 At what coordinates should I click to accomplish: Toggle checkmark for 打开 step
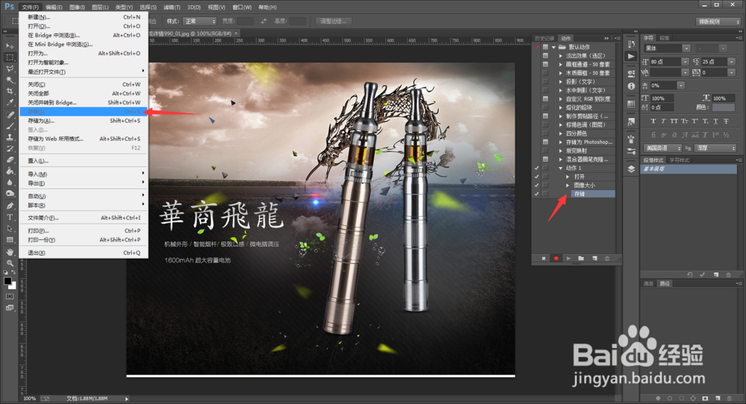[536, 177]
